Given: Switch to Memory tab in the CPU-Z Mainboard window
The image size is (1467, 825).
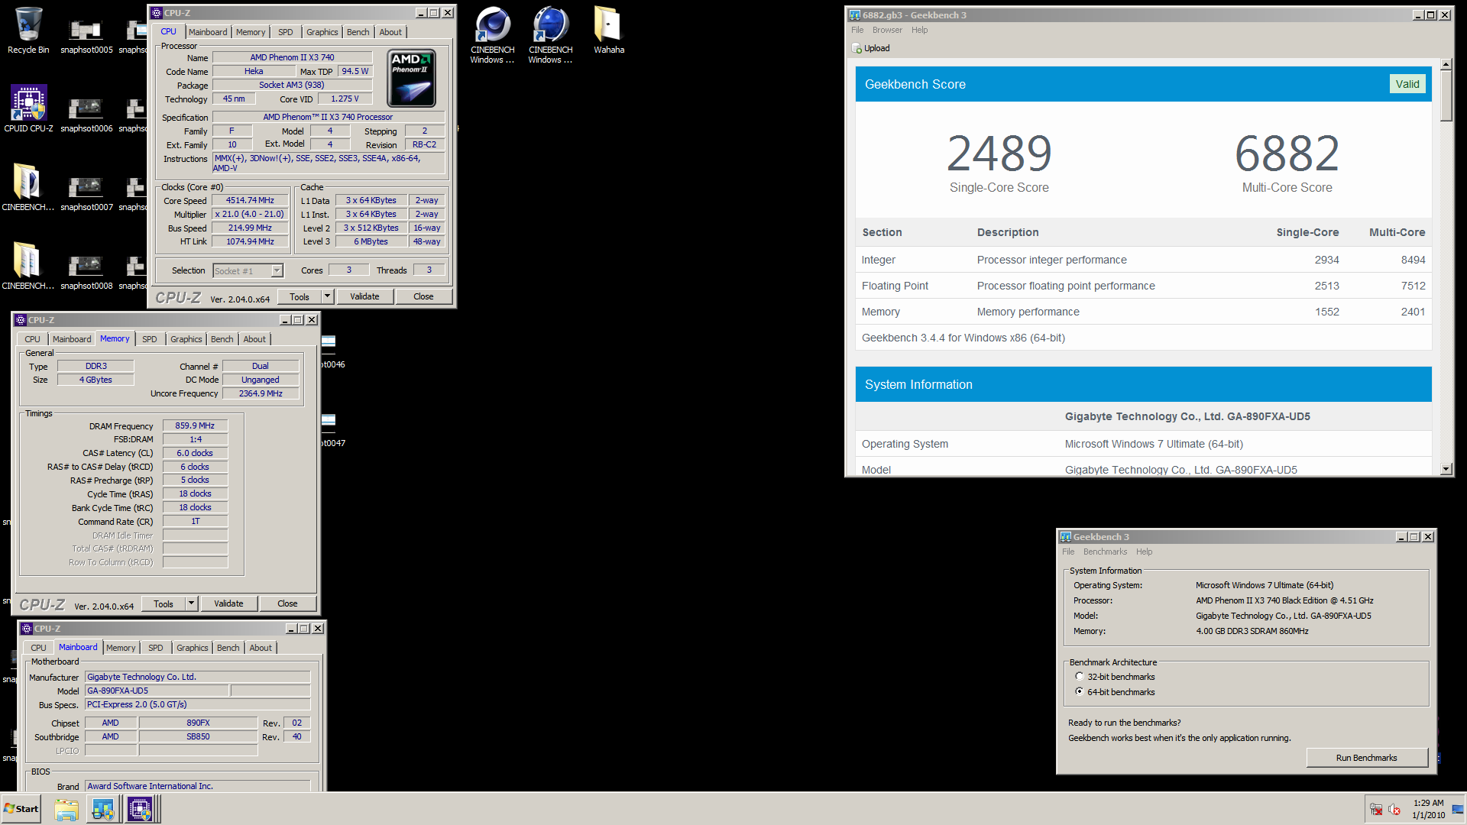Looking at the screenshot, I should click(x=121, y=648).
